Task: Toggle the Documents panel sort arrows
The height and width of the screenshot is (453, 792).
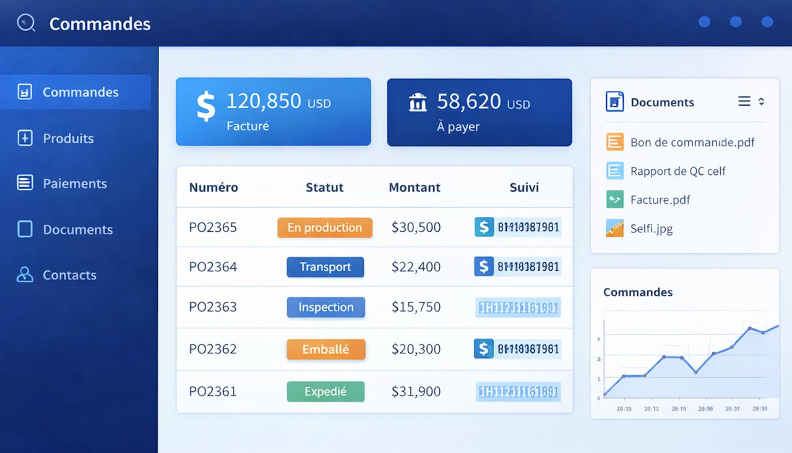Action: tap(761, 101)
